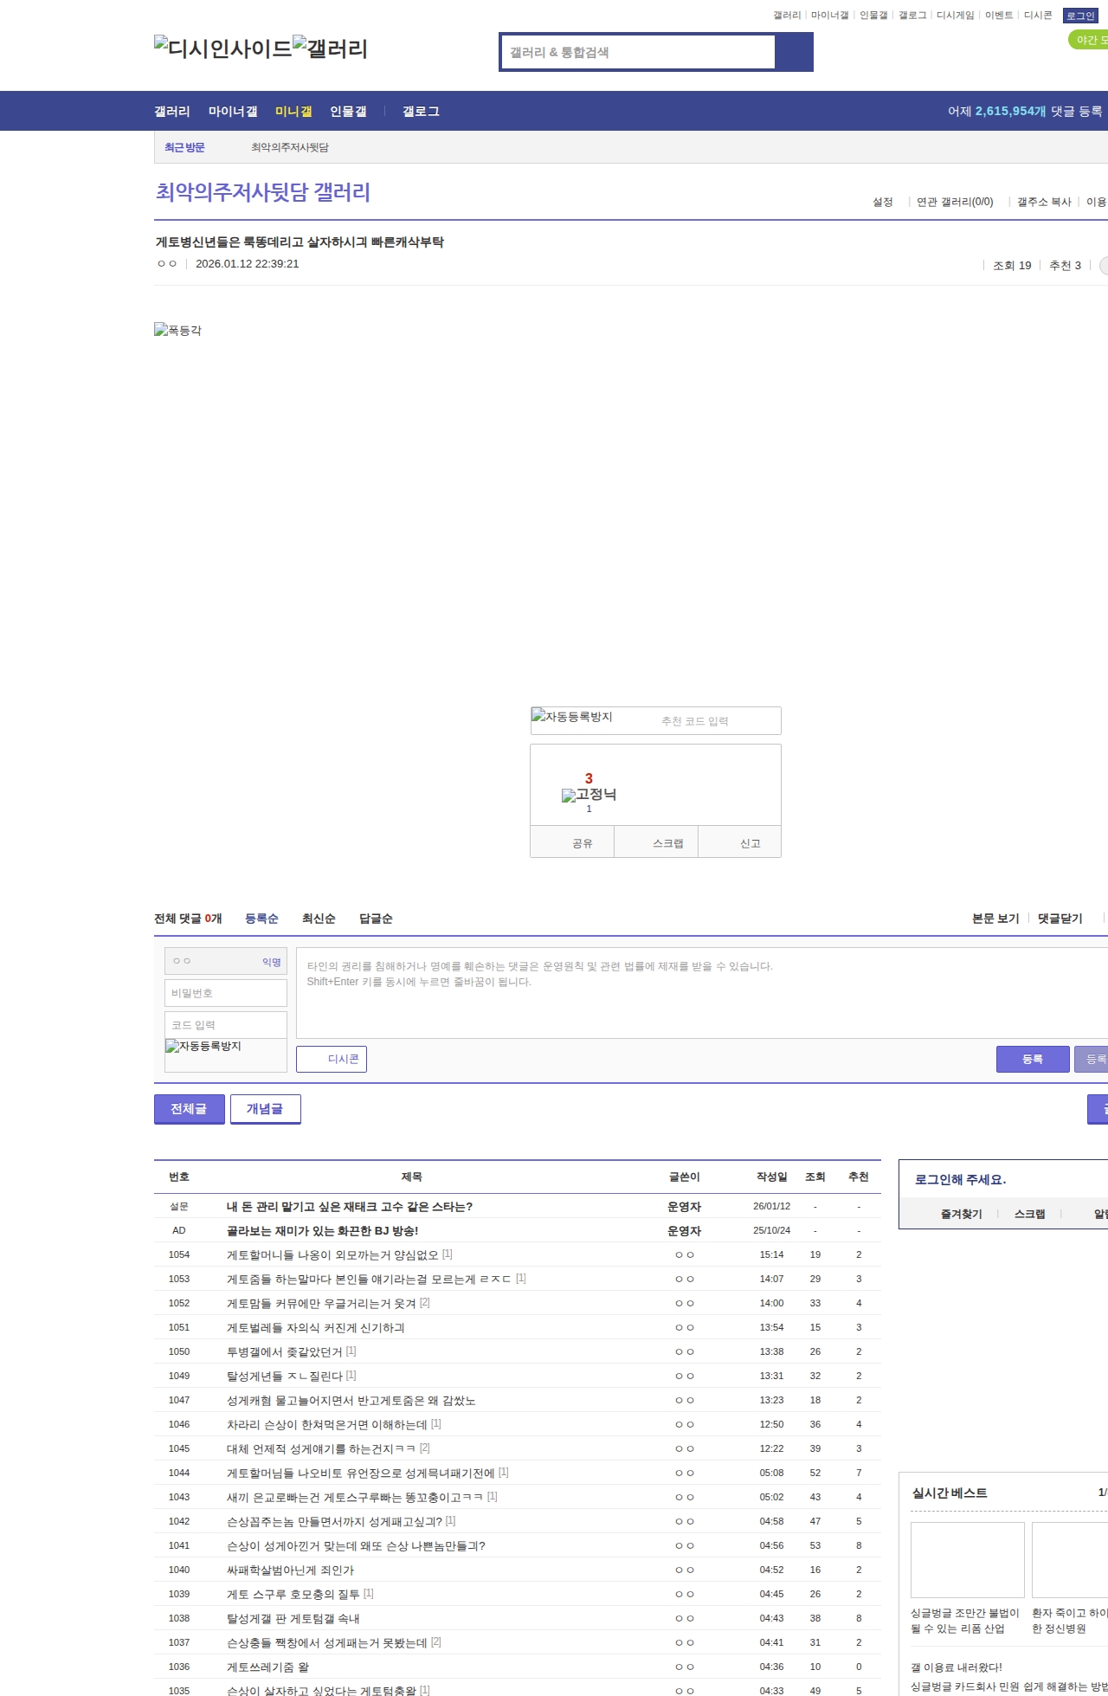Switch to the 개념글 tab
The image size is (1108, 1696).
[265, 1109]
